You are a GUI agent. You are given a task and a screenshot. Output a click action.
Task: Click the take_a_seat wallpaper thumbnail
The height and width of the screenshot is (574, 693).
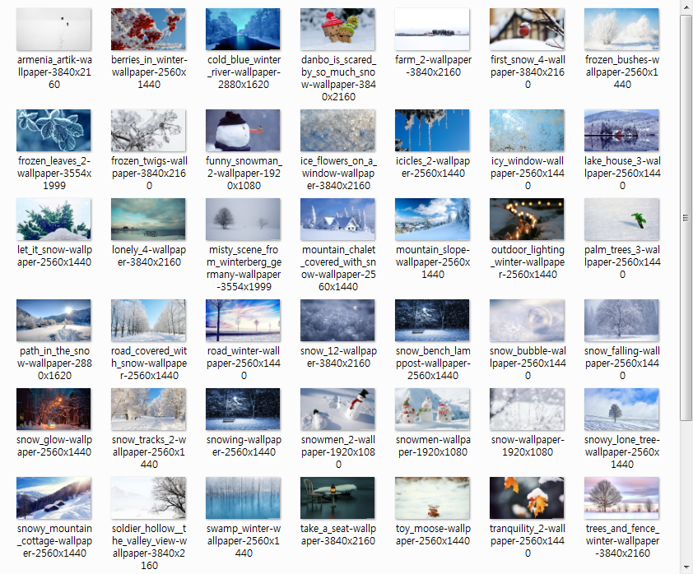337,498
